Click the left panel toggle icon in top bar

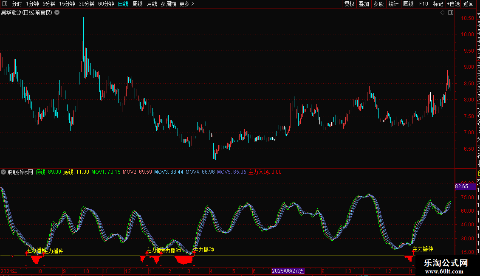pos(5,4)
